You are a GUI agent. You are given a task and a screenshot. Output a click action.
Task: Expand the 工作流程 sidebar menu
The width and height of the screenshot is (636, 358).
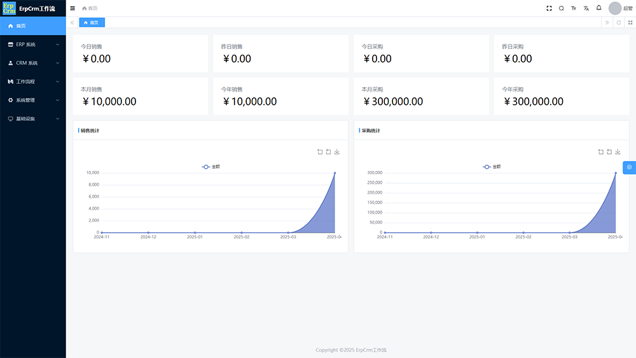point(33,81)
